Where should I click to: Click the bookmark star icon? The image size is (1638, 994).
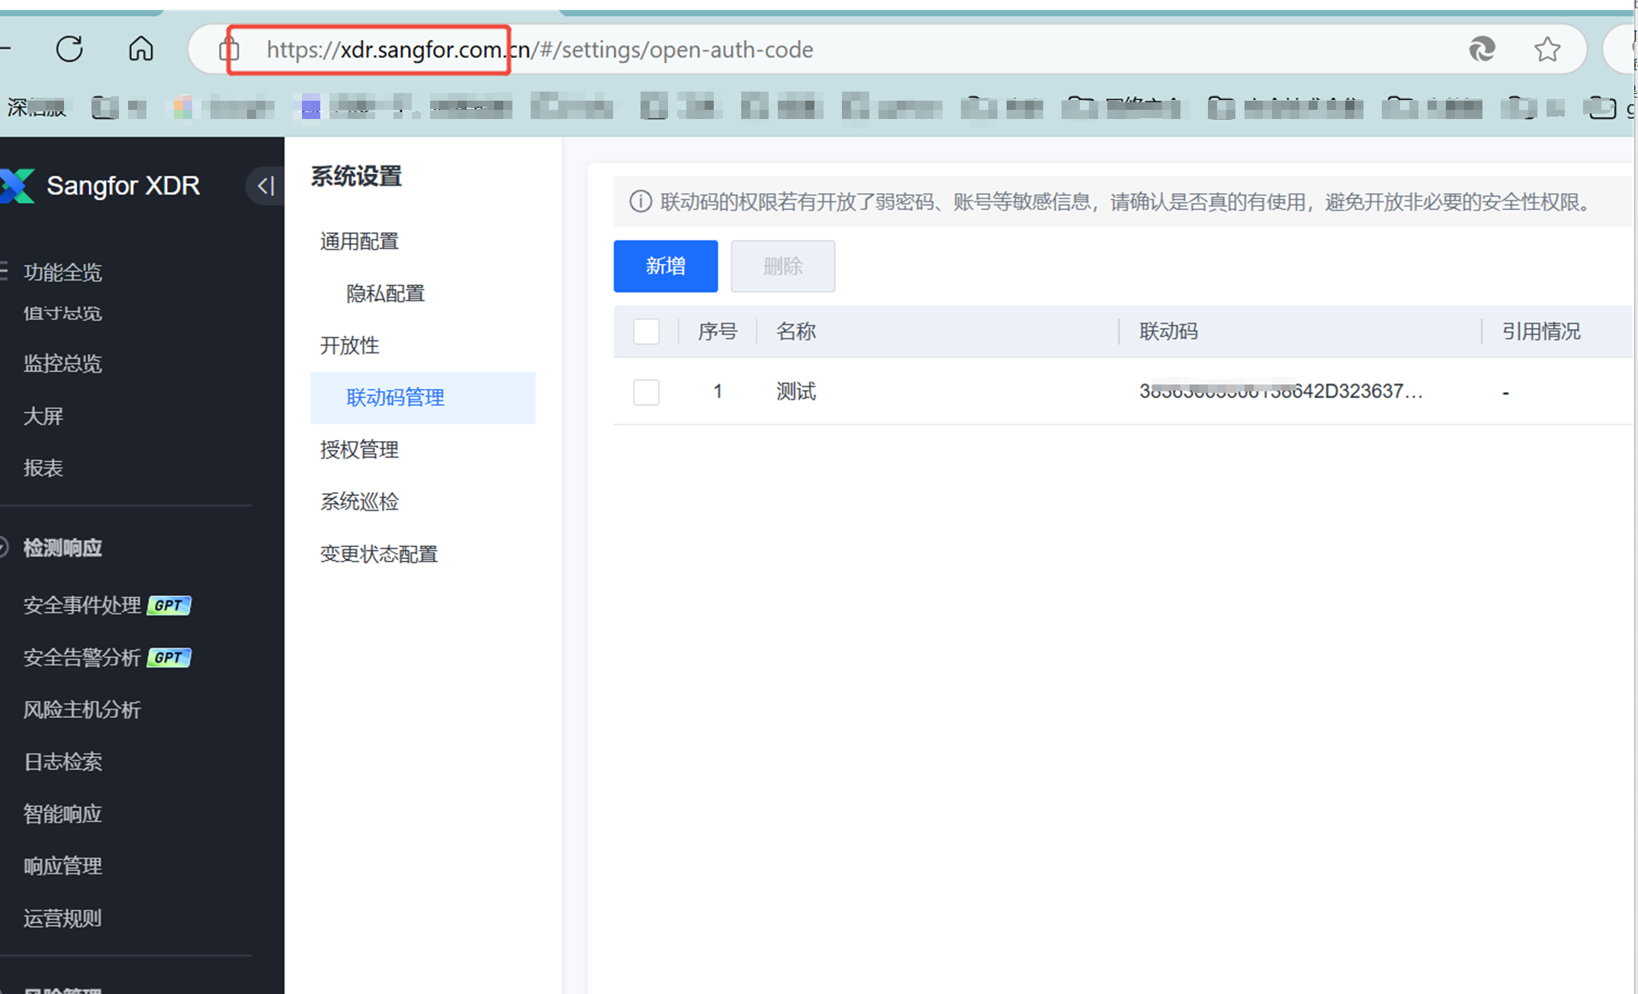pyautogui.click(x=1547, y=50)
